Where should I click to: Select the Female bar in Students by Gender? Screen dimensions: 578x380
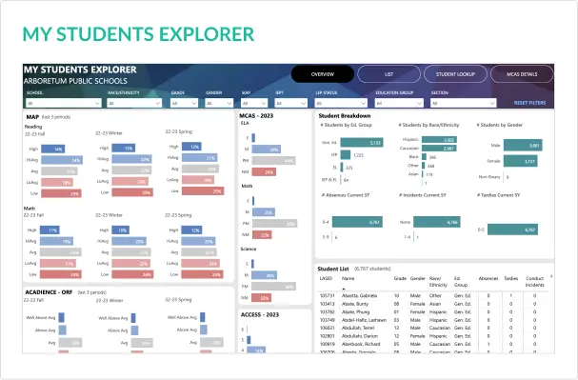(x=520, y=161)
